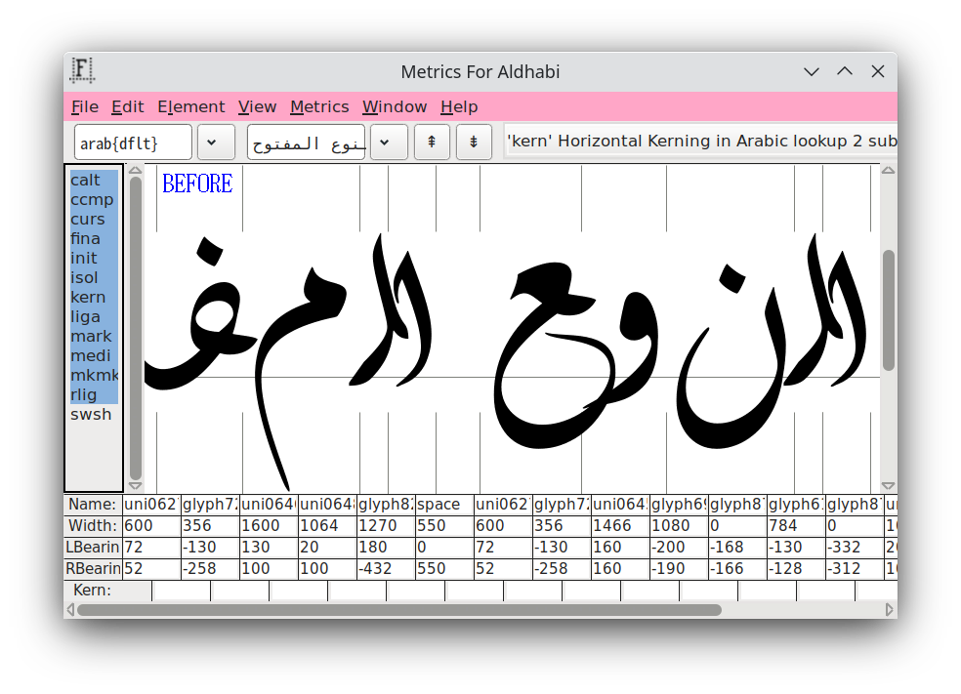Toggle the calt feature in list
This screenshot has width=961, height=694.
click(x=94, y=180)
